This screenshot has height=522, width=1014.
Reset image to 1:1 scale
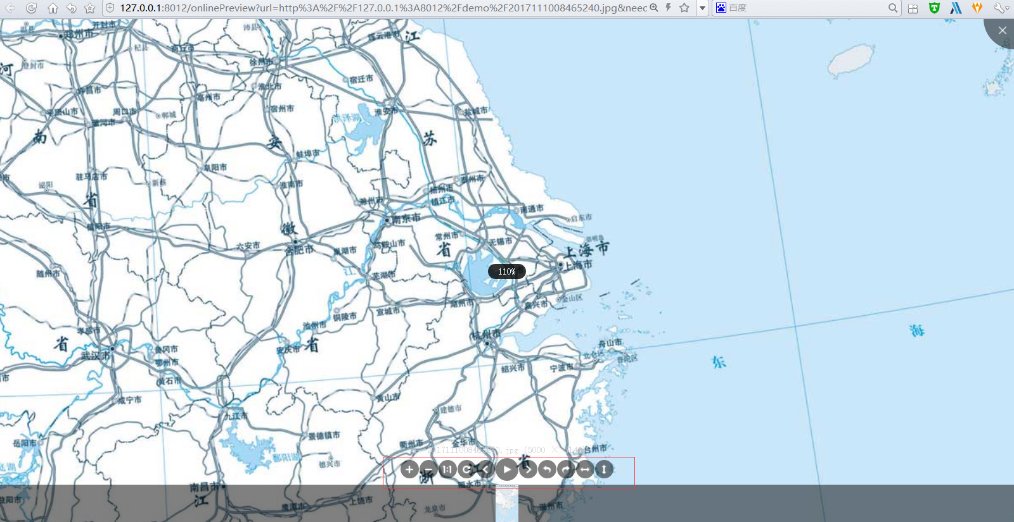point(447,469)
